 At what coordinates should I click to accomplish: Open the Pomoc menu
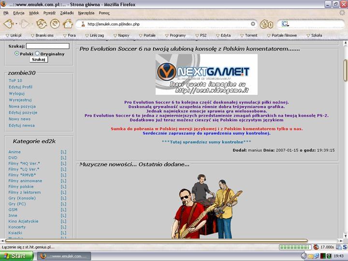click(104, 13)
